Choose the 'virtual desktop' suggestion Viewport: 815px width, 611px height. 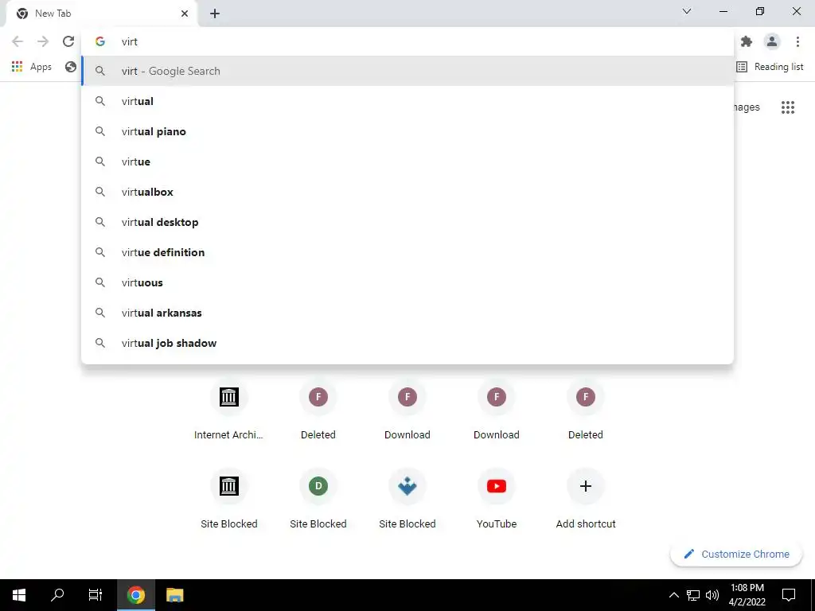click(407, 222)
